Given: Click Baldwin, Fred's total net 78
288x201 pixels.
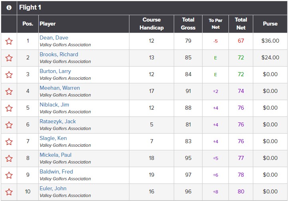Looking at the screenshot, I should click(x=241, y=175).
